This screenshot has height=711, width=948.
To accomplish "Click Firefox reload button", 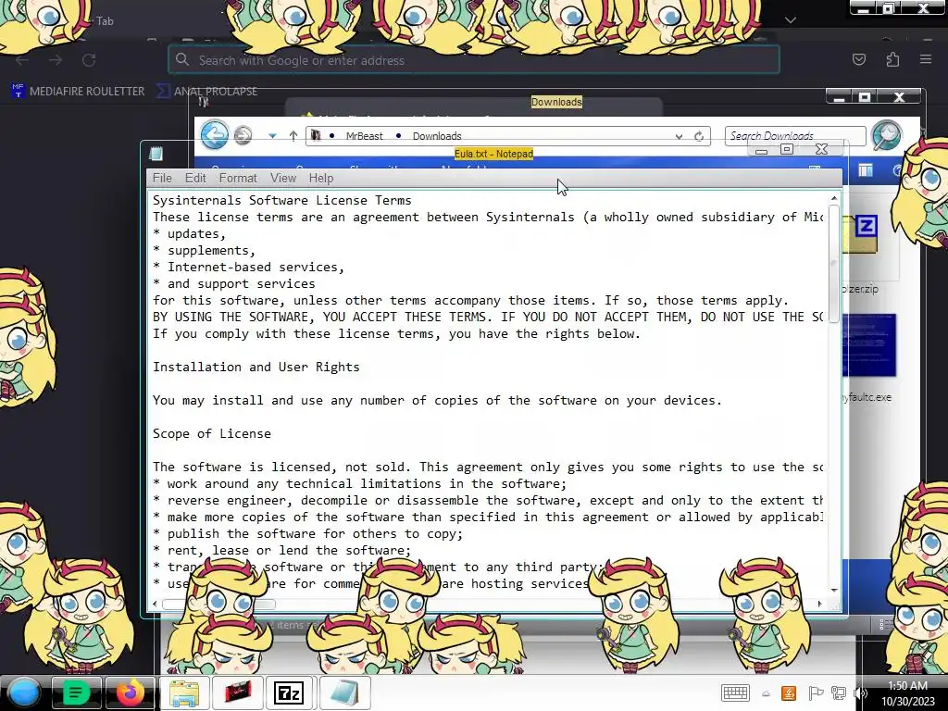I will point(89,60).
